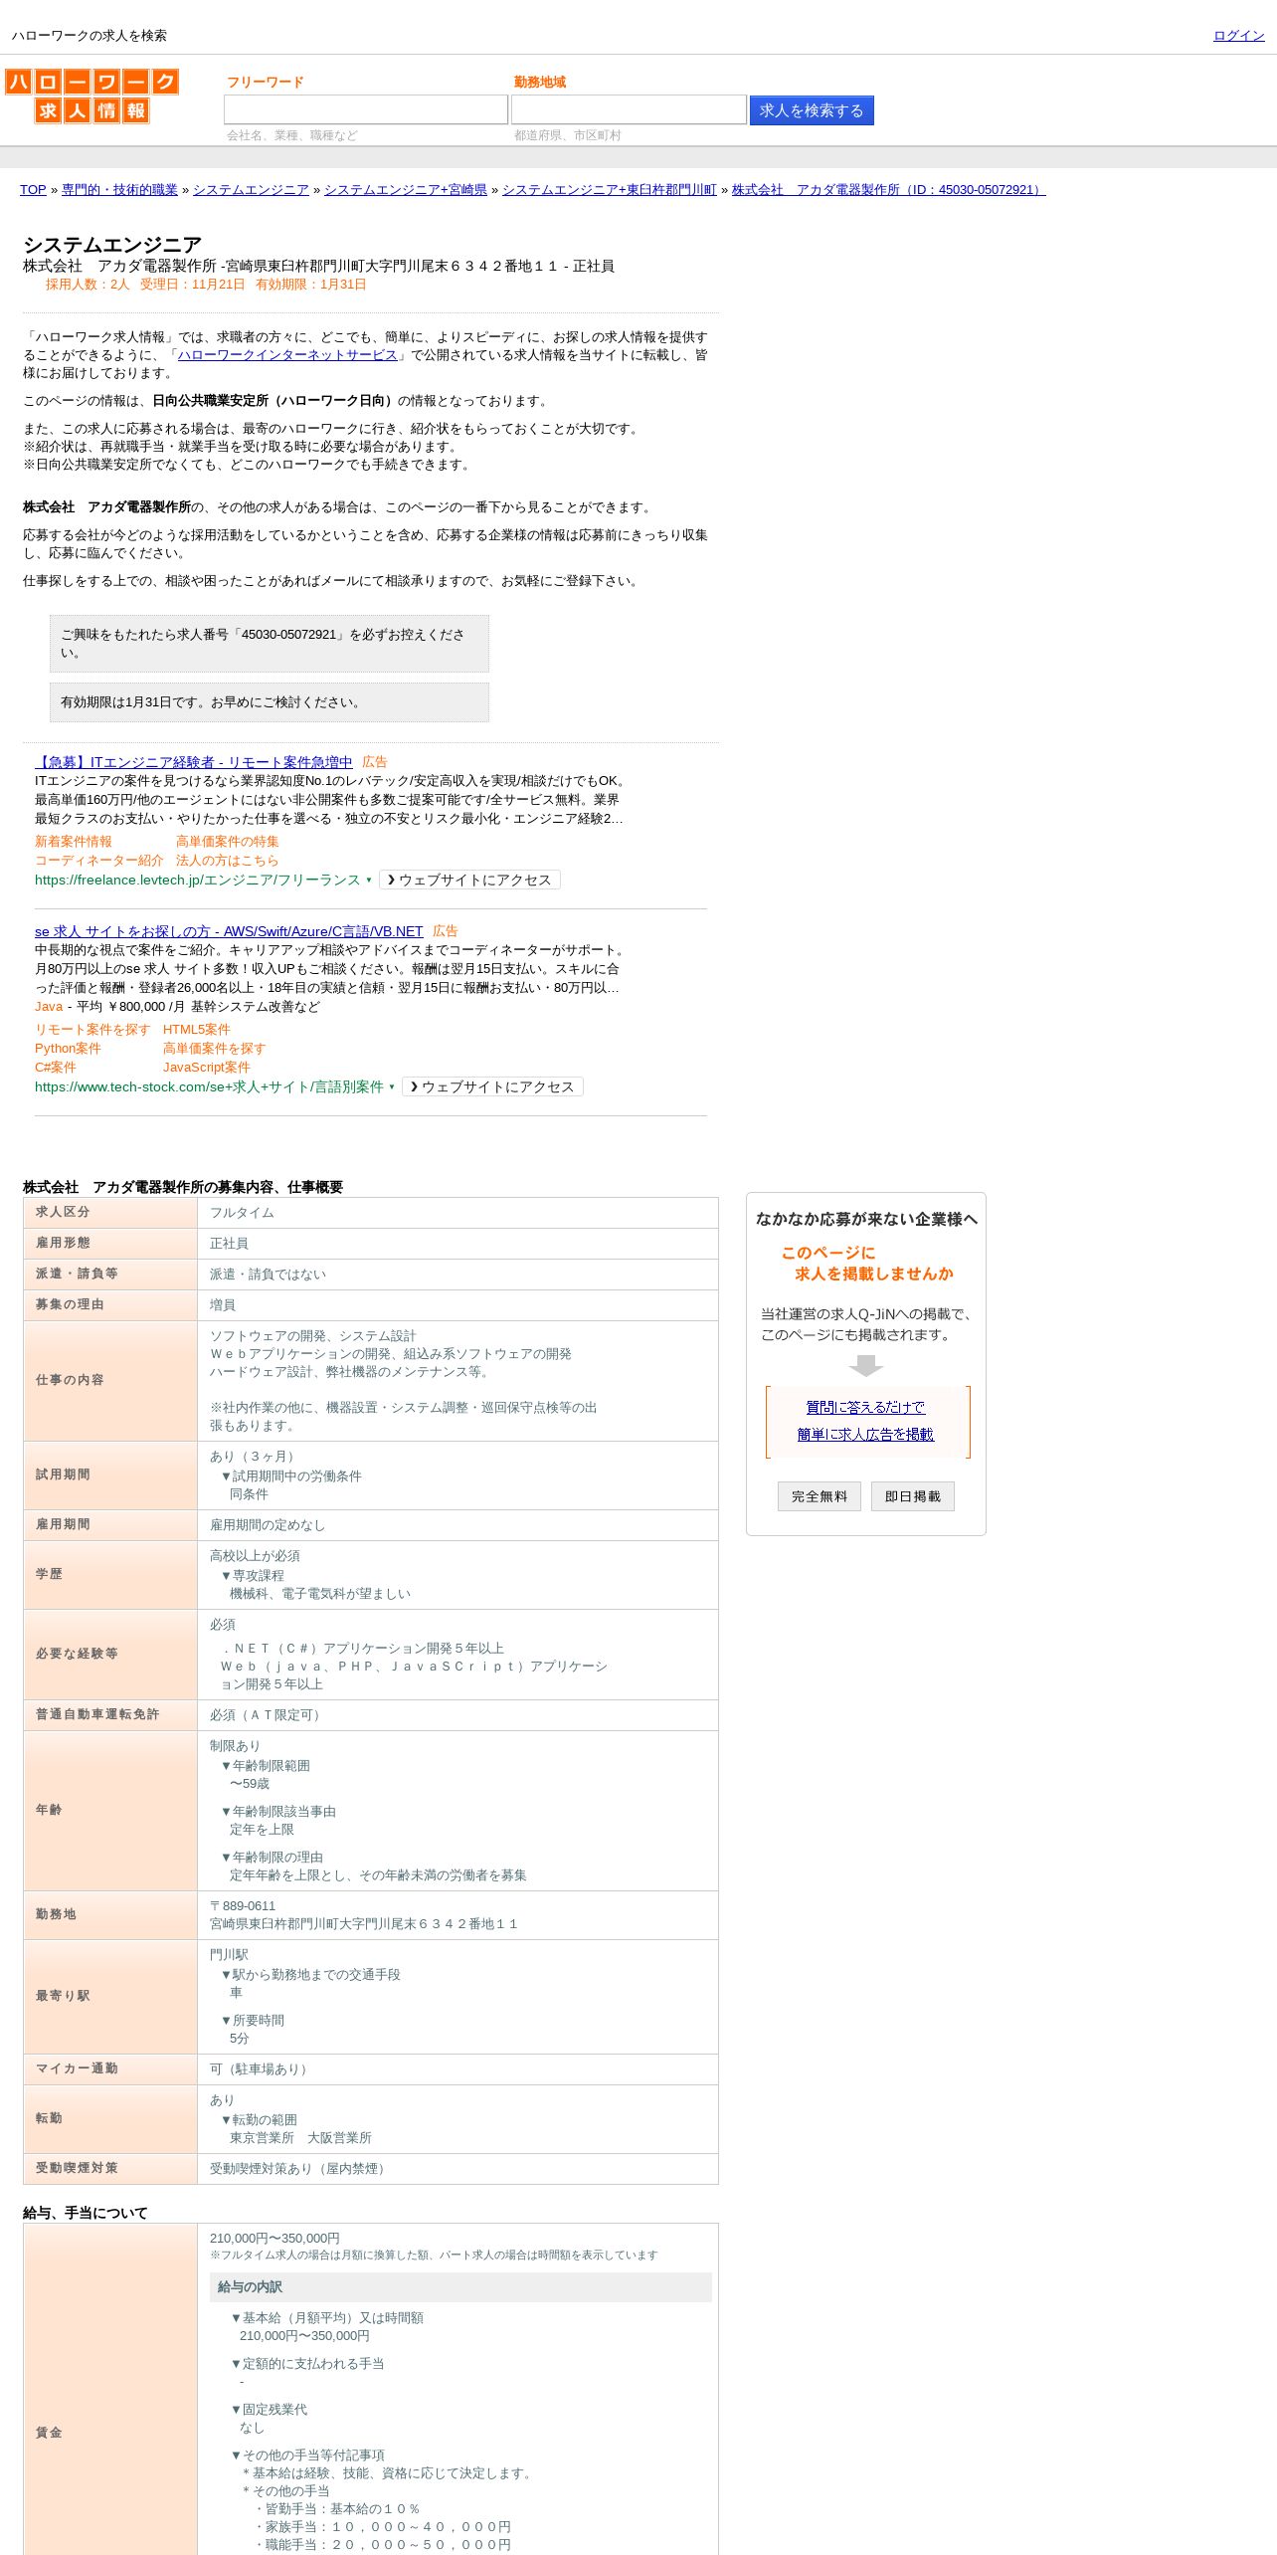The image size is (1277, 2555).
Task: Focus the 勤務地域 input field
Action: click(629, 109)
